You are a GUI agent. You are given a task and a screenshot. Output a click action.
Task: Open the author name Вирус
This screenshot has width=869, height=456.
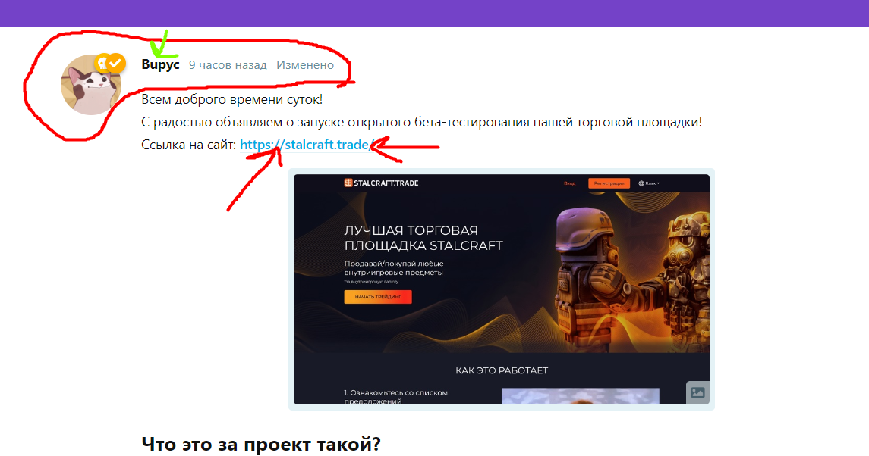(x=160, y=64)
